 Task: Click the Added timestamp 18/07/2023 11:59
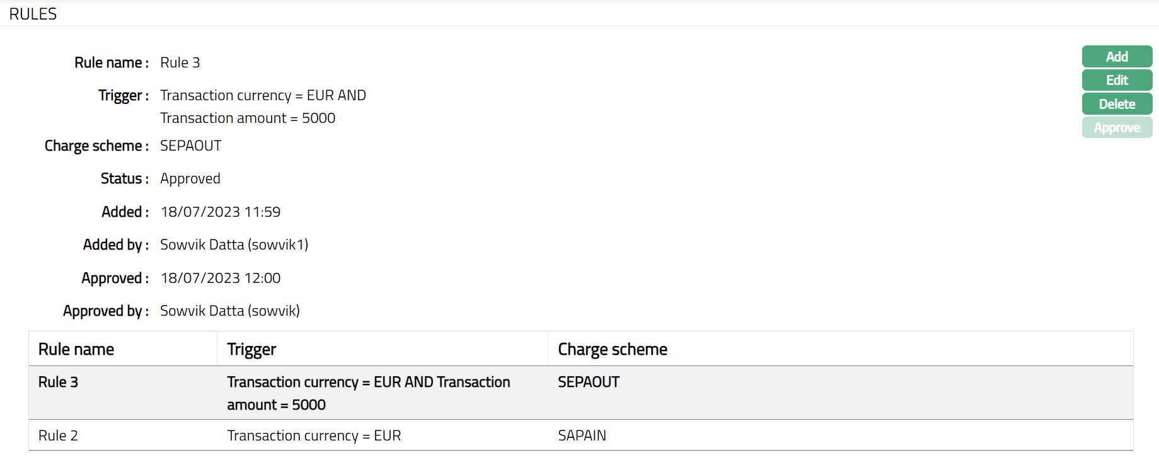pyautogui.click(x=221, y=212)
